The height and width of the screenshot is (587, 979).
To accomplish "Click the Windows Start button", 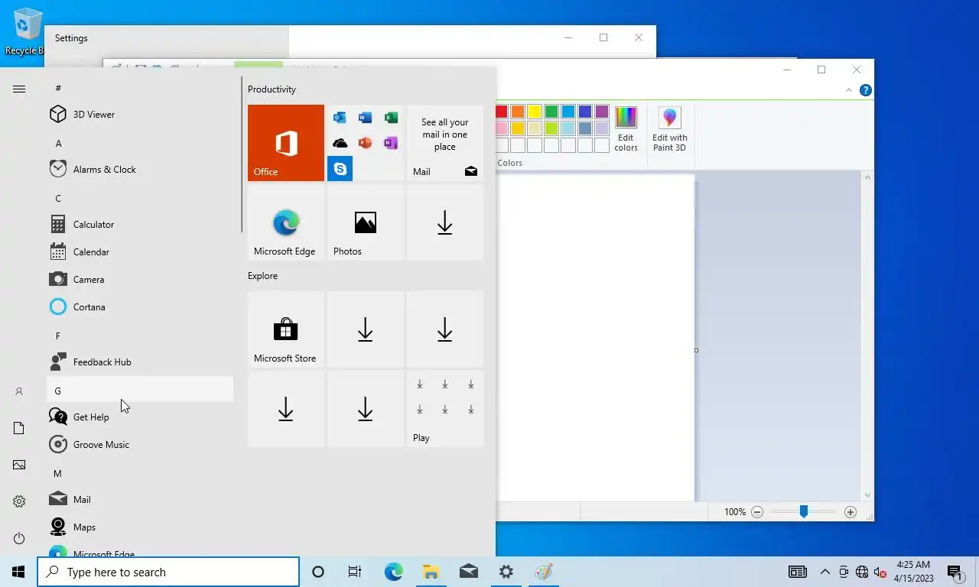I will point(18,572).
